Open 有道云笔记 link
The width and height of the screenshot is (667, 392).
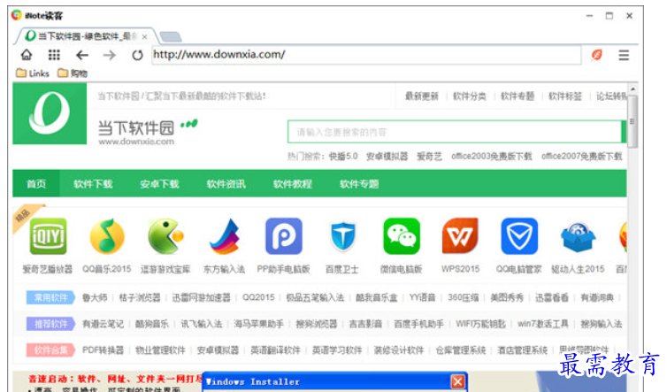pos(103,324)
